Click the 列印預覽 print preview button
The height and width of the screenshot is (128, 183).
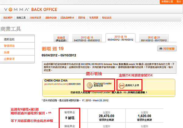click(x=167, y=49)
